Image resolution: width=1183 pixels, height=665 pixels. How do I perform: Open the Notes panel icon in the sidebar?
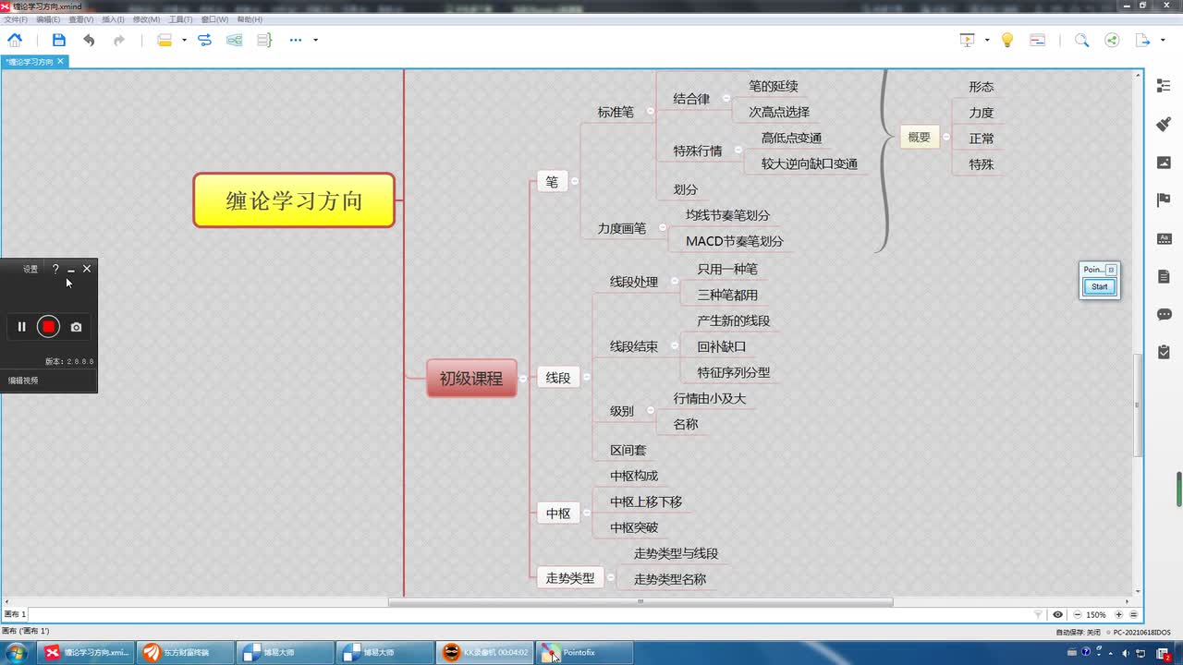pyautogui.click(x=1164, y=276)
